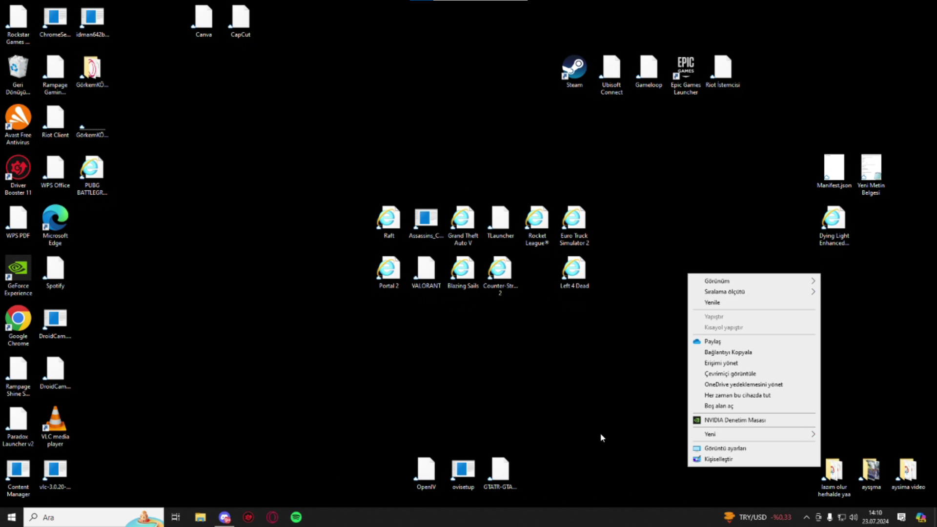Select Görüntü ayarları menu entry
Viewport: 937px width, 527px height.
(x=725, y=448)
